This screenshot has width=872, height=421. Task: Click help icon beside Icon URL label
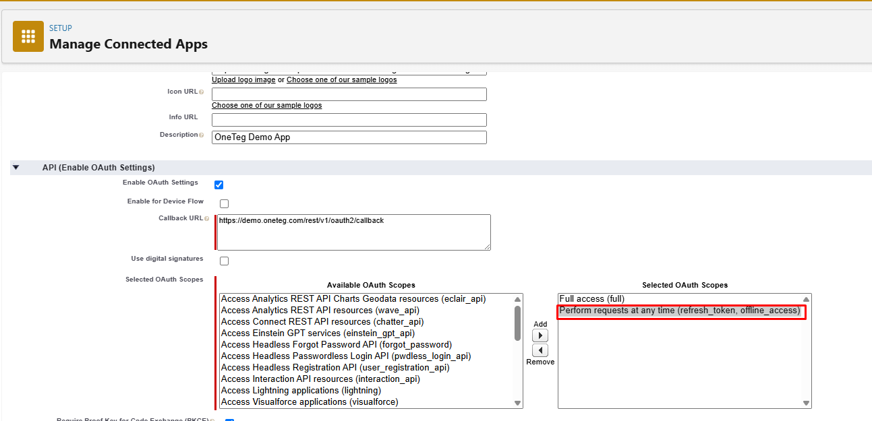(202, 92)
